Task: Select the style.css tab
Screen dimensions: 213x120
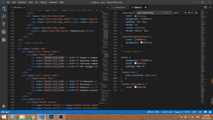Action: (x=137, y=7)
